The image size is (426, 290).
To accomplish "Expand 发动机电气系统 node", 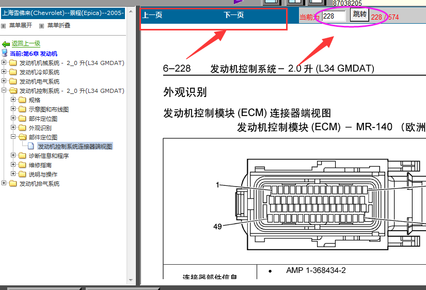I will coord(4,80).
